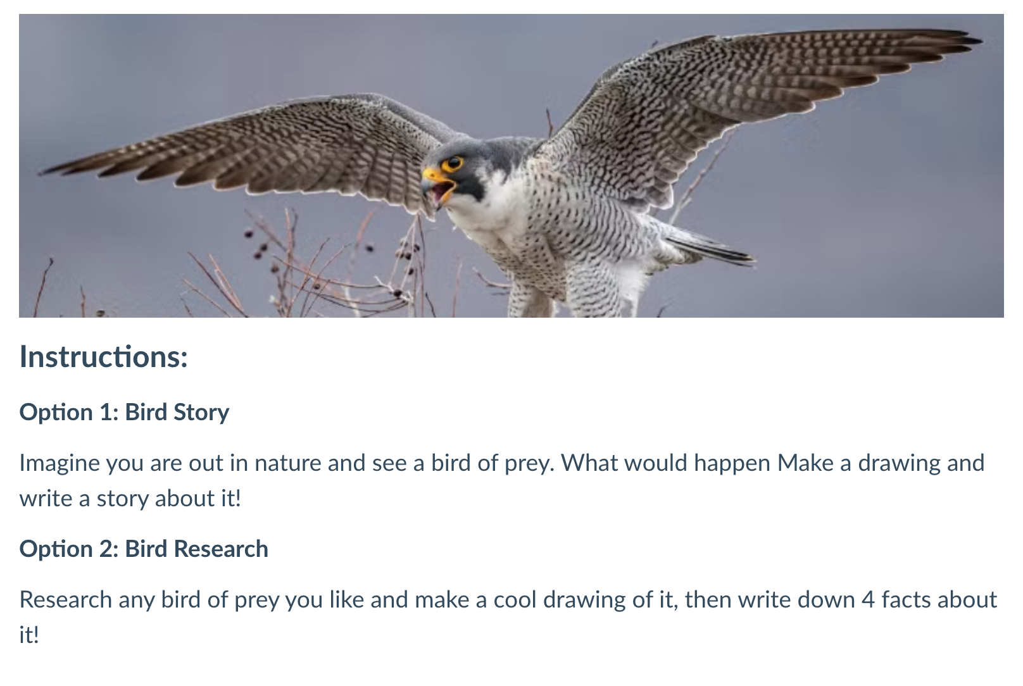The image size is (1023, 686).
Task: Click the peregrine falcon banner image
Action: (x=511, y=165)
